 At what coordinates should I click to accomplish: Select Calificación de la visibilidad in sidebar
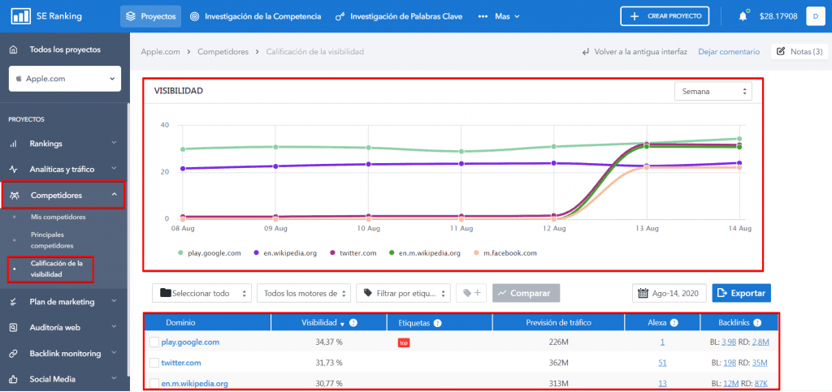(56, 269)
